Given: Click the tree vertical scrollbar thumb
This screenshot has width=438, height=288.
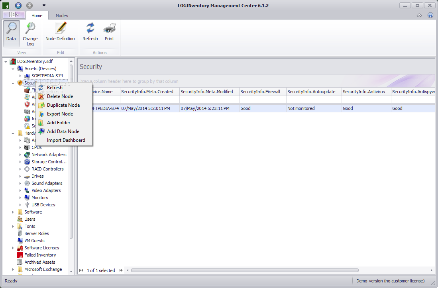Looking at the screenshot, I should (71, 151).
